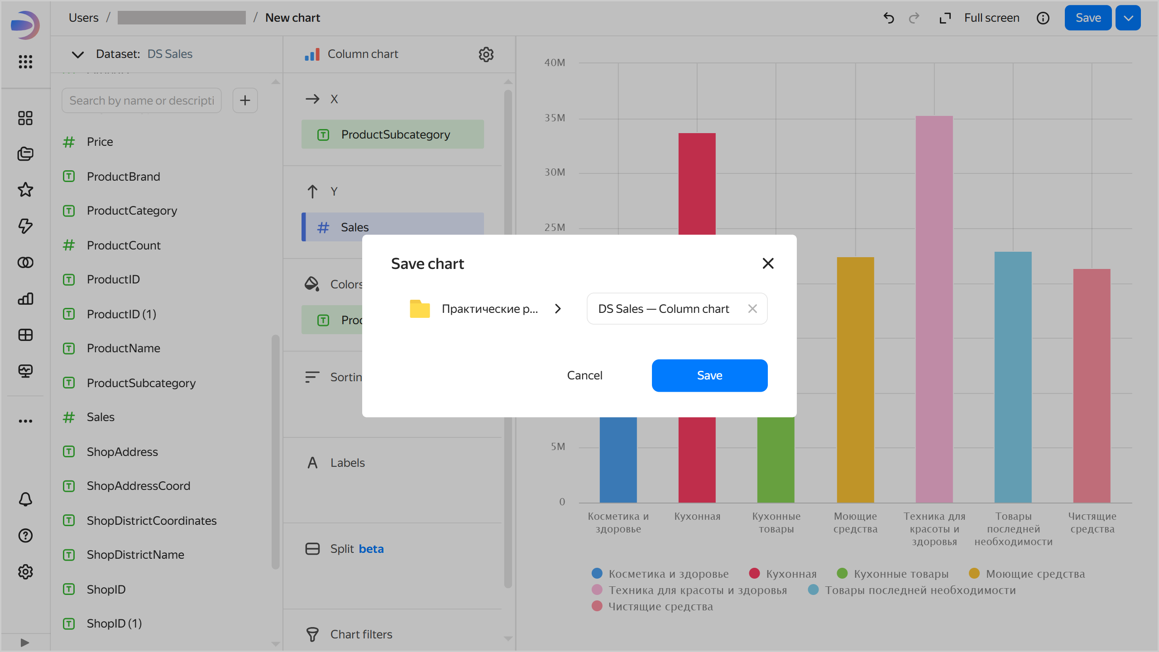Close the Save chart dialog

tap(768, 264)
